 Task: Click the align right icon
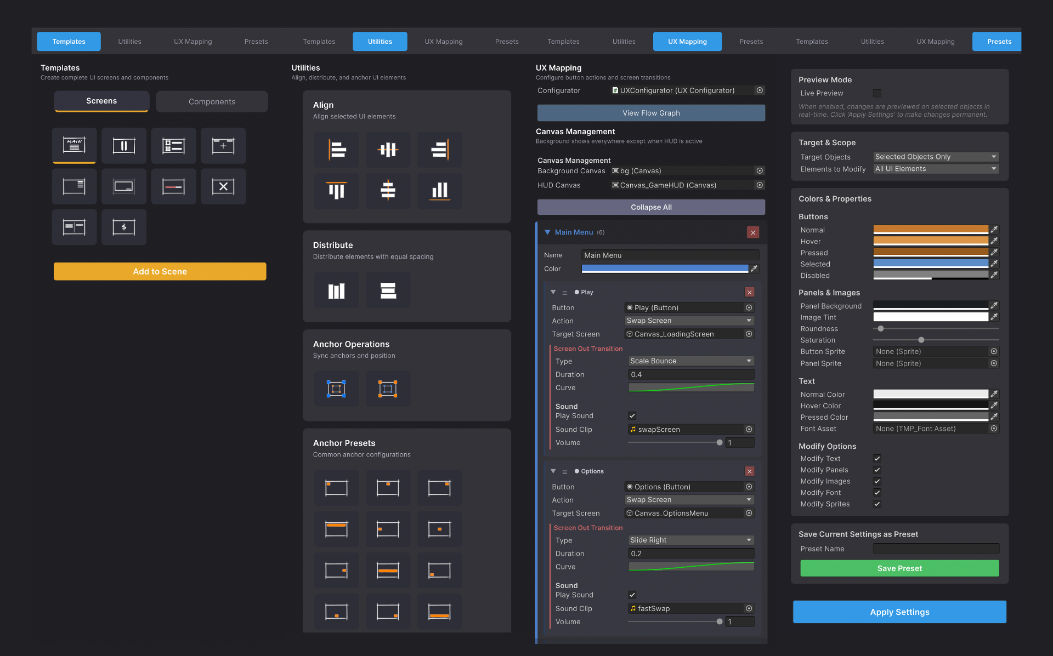(x=439, y=149)
